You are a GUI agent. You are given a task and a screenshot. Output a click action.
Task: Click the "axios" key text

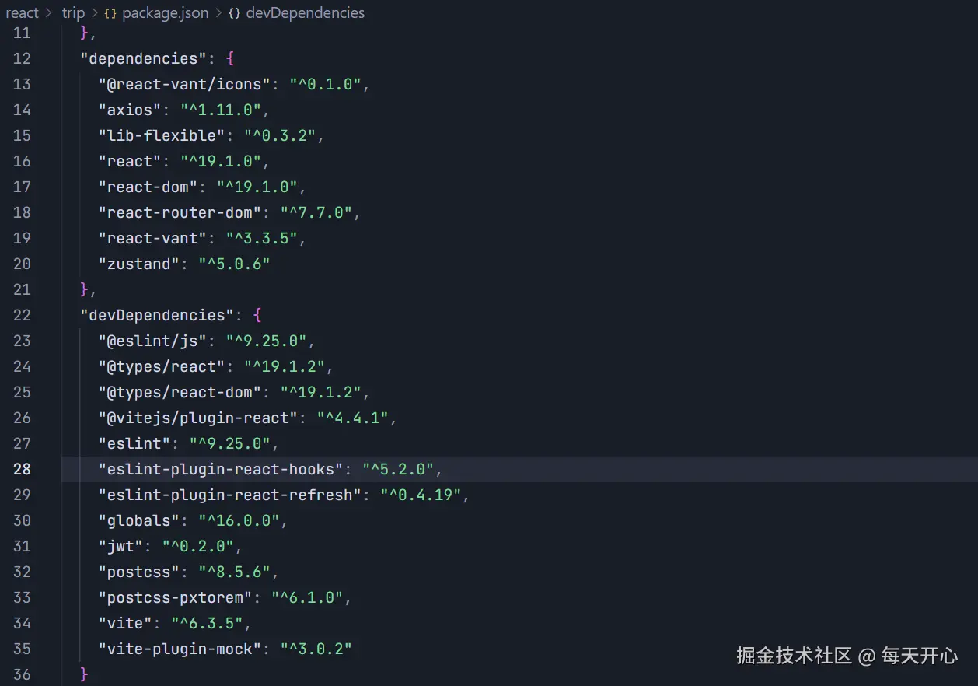(130, 110)
